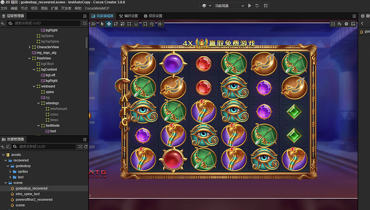
Task: Collapse the bgContent node
Action: click(x=34, y=70)
